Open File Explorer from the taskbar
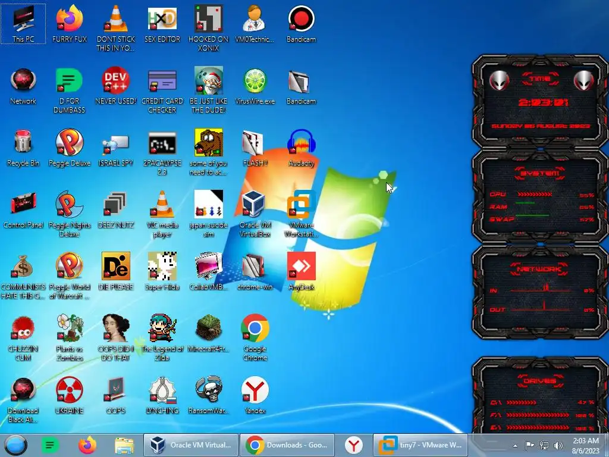609x457 pixels. point(124,445)
